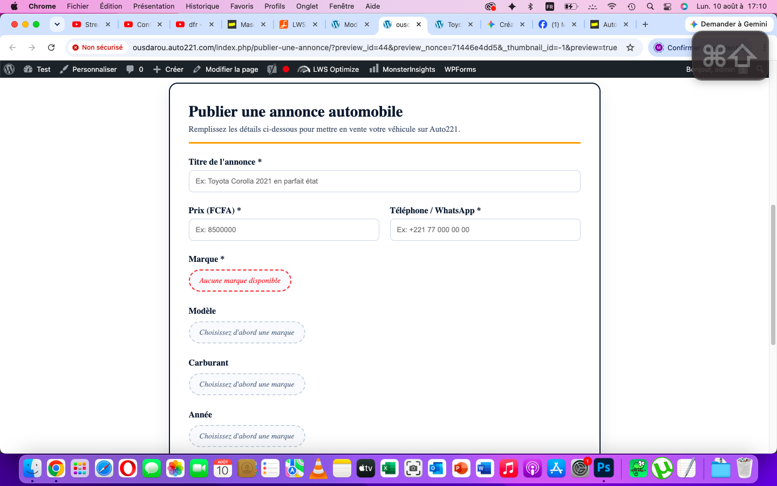Image resolution: width=777 pixels, height=486 pixels.
Task: Click the Personnaliser link
Action: click(x=88, y=69)
